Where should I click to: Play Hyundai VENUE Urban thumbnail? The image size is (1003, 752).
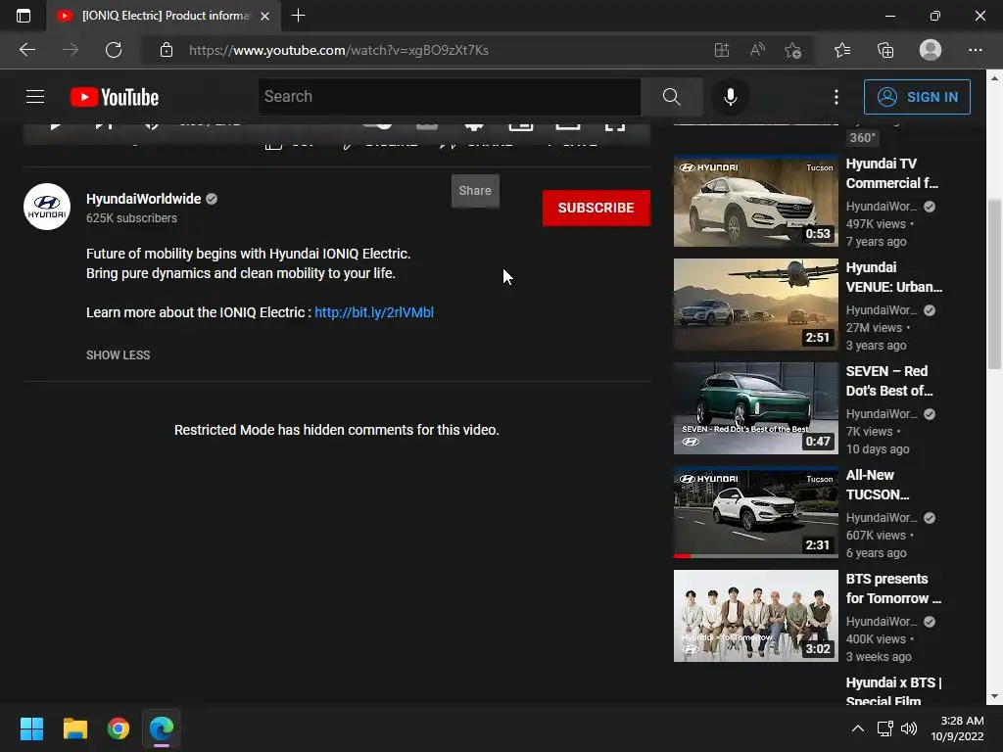pos(755,305)
